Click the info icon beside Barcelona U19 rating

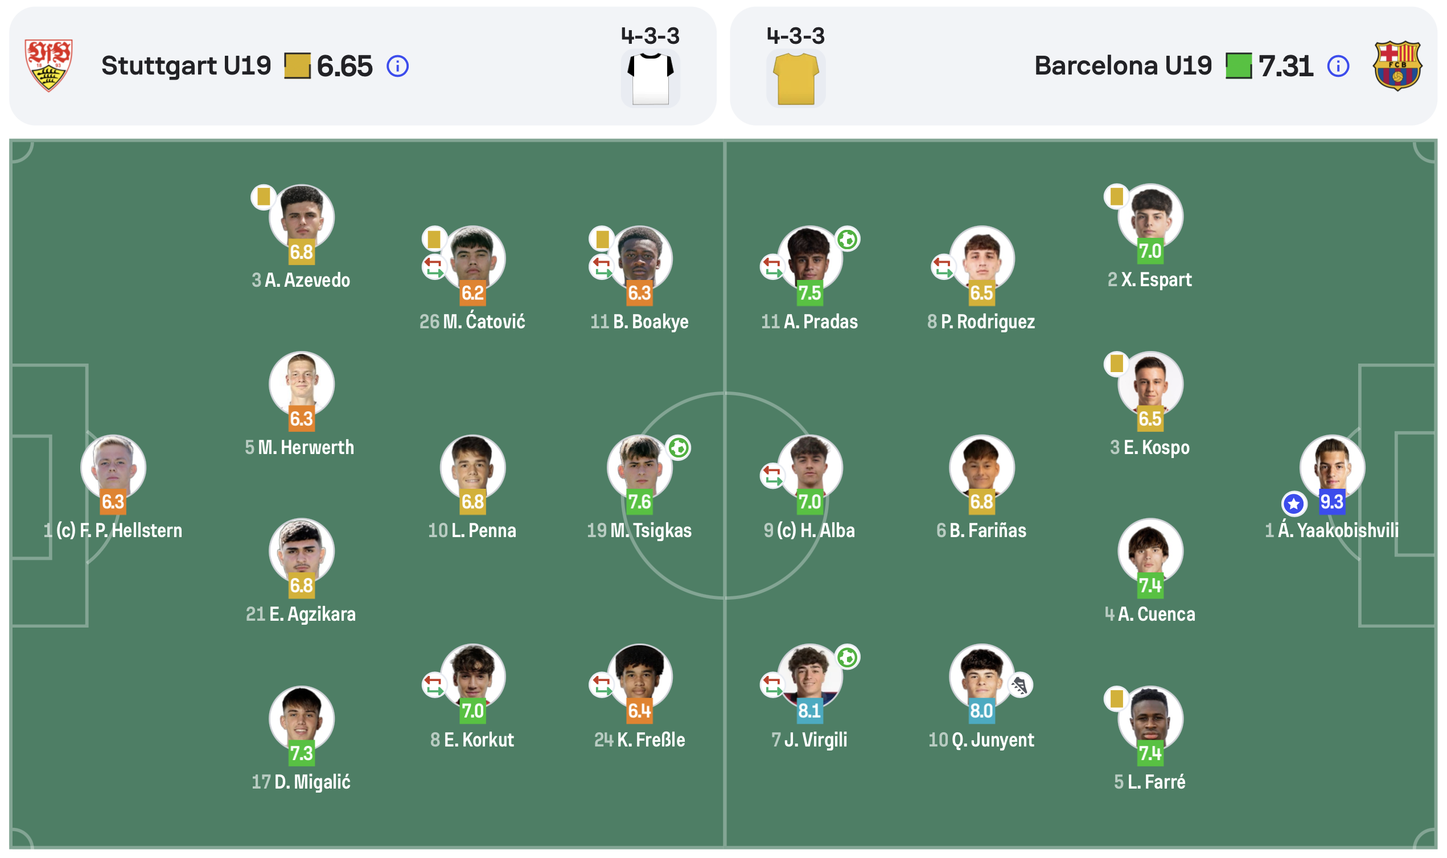(1338, 66)
